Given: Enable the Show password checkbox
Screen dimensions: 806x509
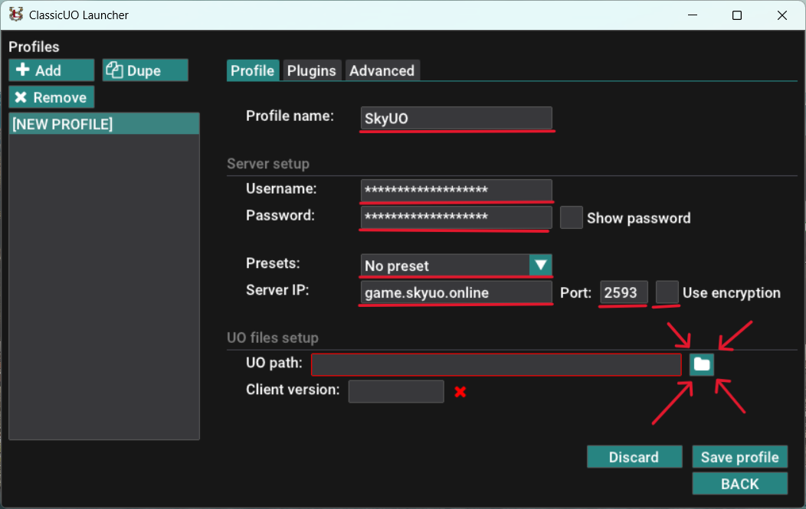Looking at the screenshot, I should pyautogui.click(x=571, y=217).
